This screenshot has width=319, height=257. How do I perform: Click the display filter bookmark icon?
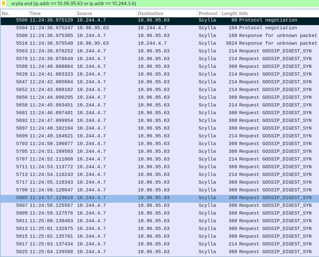tap(4, 3)
